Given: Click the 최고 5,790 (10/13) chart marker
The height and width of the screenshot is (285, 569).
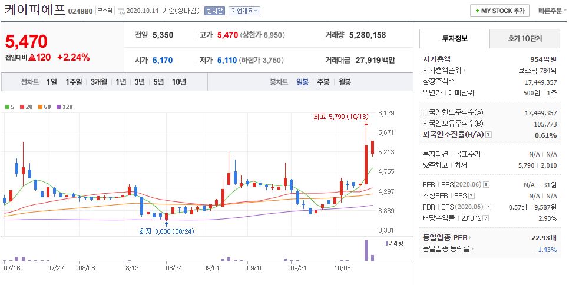Looking at the screenshot, I should (x=340, y=117).
